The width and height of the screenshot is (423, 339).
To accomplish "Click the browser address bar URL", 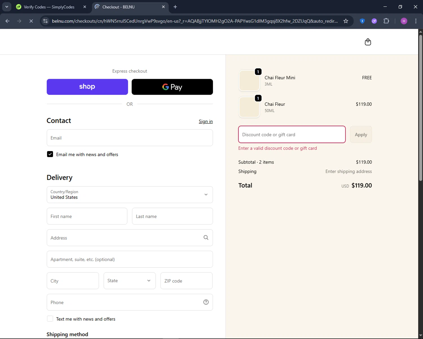I will [195, 21].
